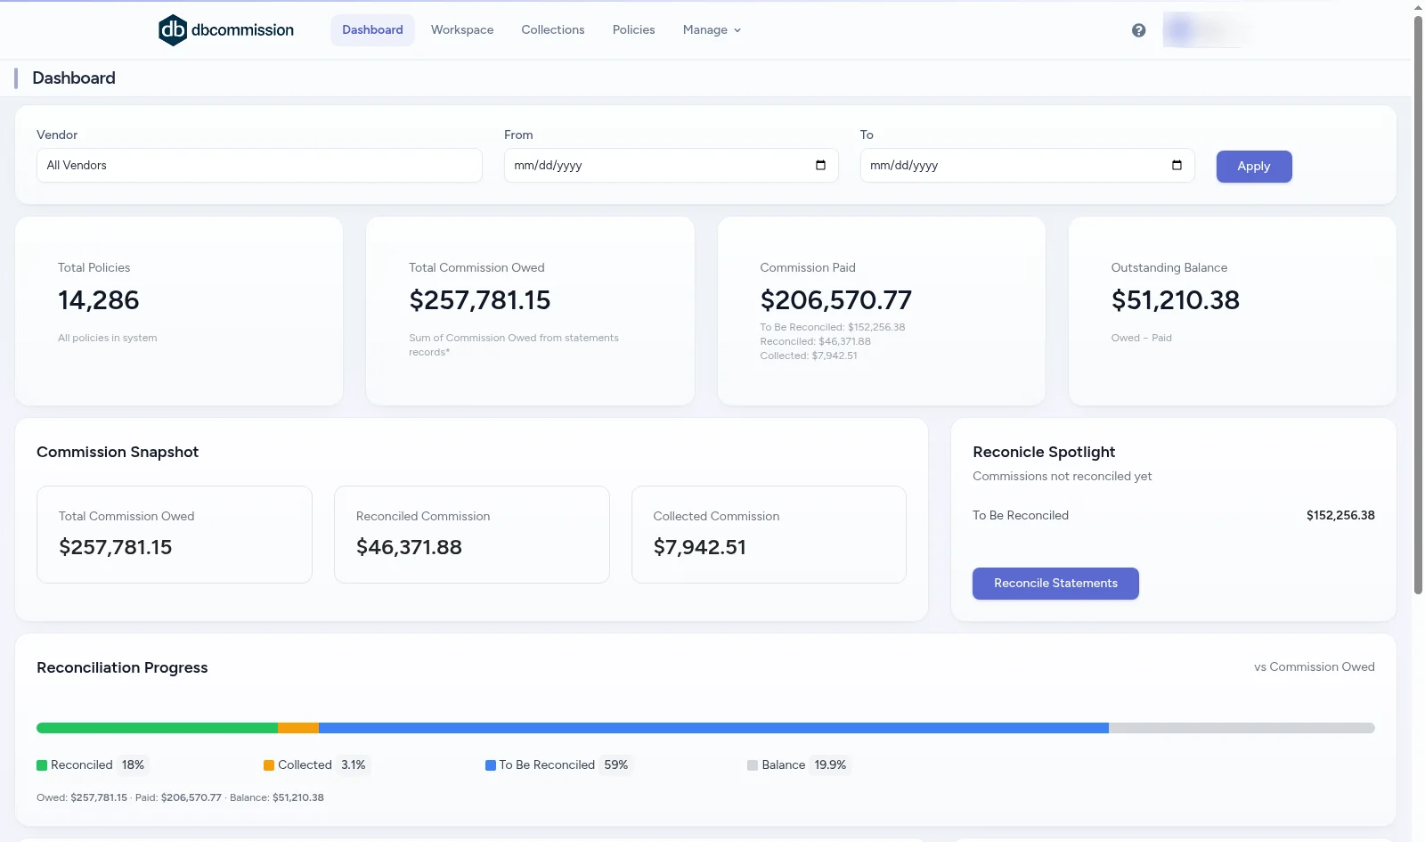Image resolution: width=1425 pixels, height=842 pixels.
Task: Open the All Vendors dropdown
Action: (x=259, y=166)
